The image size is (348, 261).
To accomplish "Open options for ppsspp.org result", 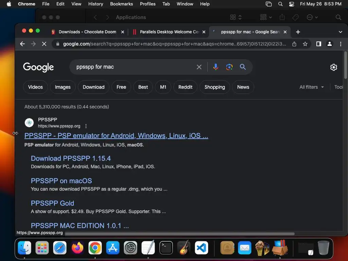I will point(86,126).
